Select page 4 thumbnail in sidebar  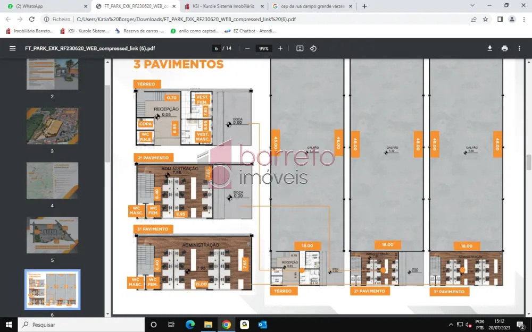[x=52, y=181]
